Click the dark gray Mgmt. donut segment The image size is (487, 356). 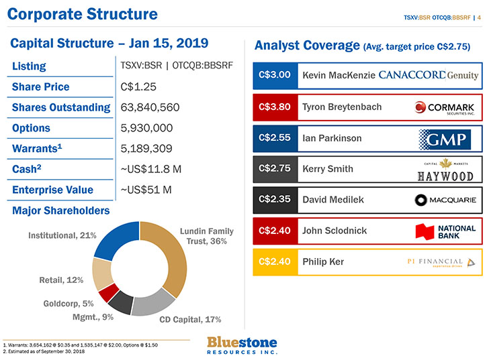(121, 302)
